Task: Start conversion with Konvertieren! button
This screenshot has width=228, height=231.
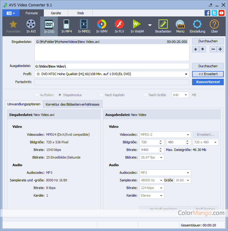Action: [x=208, y=82]
